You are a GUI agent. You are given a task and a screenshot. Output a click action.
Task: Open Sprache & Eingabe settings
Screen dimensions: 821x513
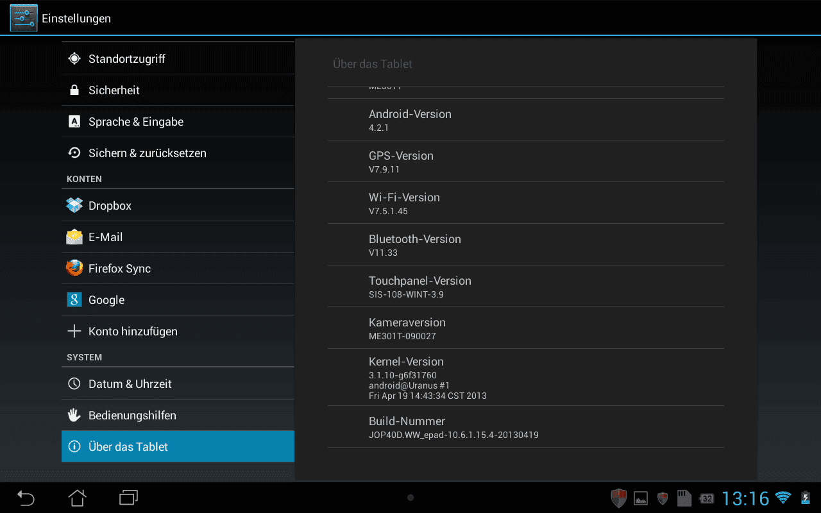click(x=178, y=121)
